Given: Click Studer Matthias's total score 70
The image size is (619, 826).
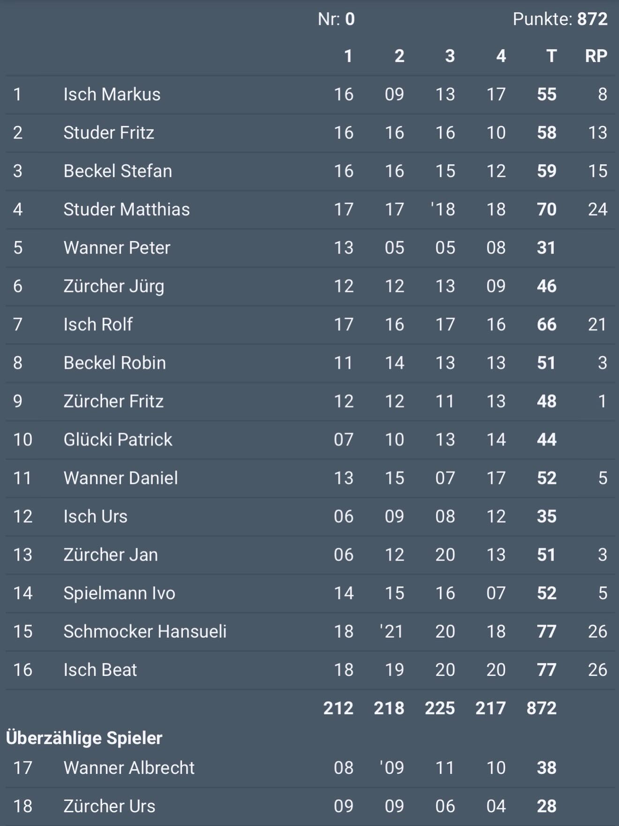Looking at the screenshot, I should [x=546, y=209].
